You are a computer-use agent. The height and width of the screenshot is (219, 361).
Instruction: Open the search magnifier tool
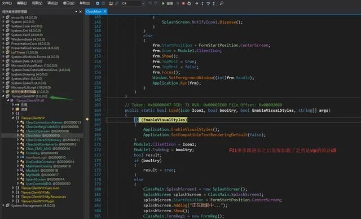coord(222,3)
